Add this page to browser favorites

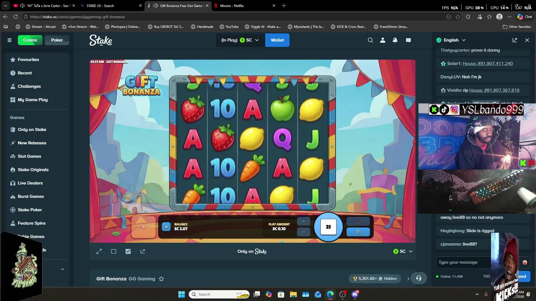coord(458,17)
